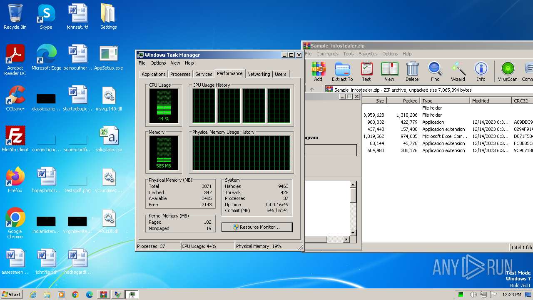This screenshot has width=533, height=300.
Task: Select the Firefox desktop shortcut
Action: click(15, 180)
